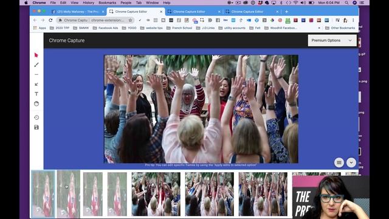Open the J.D.Links bookmark folder

(x=205, y=28)
